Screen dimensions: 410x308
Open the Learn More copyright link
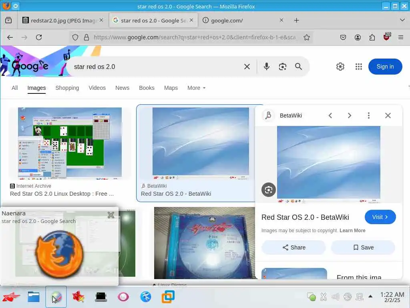pos(352,231)
